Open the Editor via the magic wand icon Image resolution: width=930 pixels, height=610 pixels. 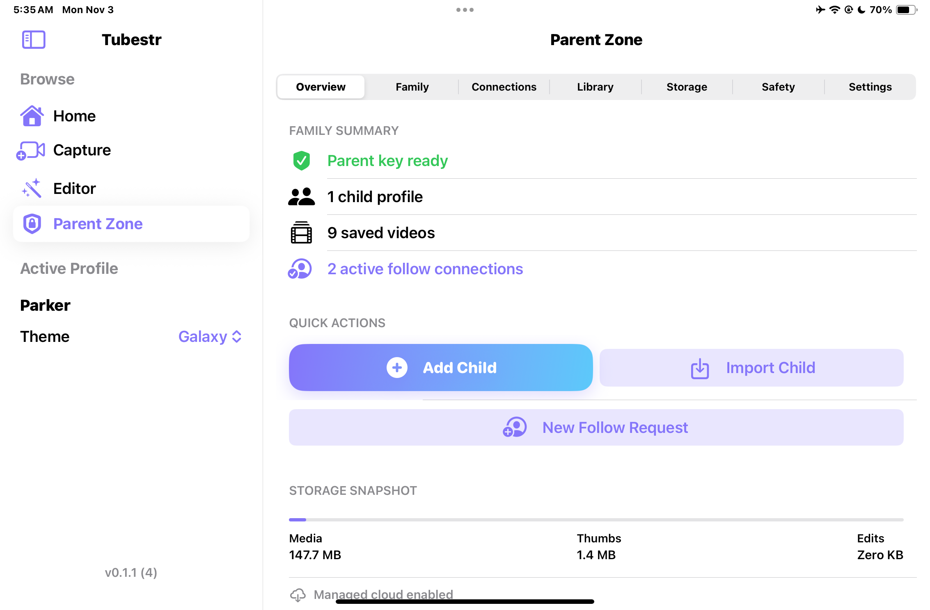(x=32, y=188)
